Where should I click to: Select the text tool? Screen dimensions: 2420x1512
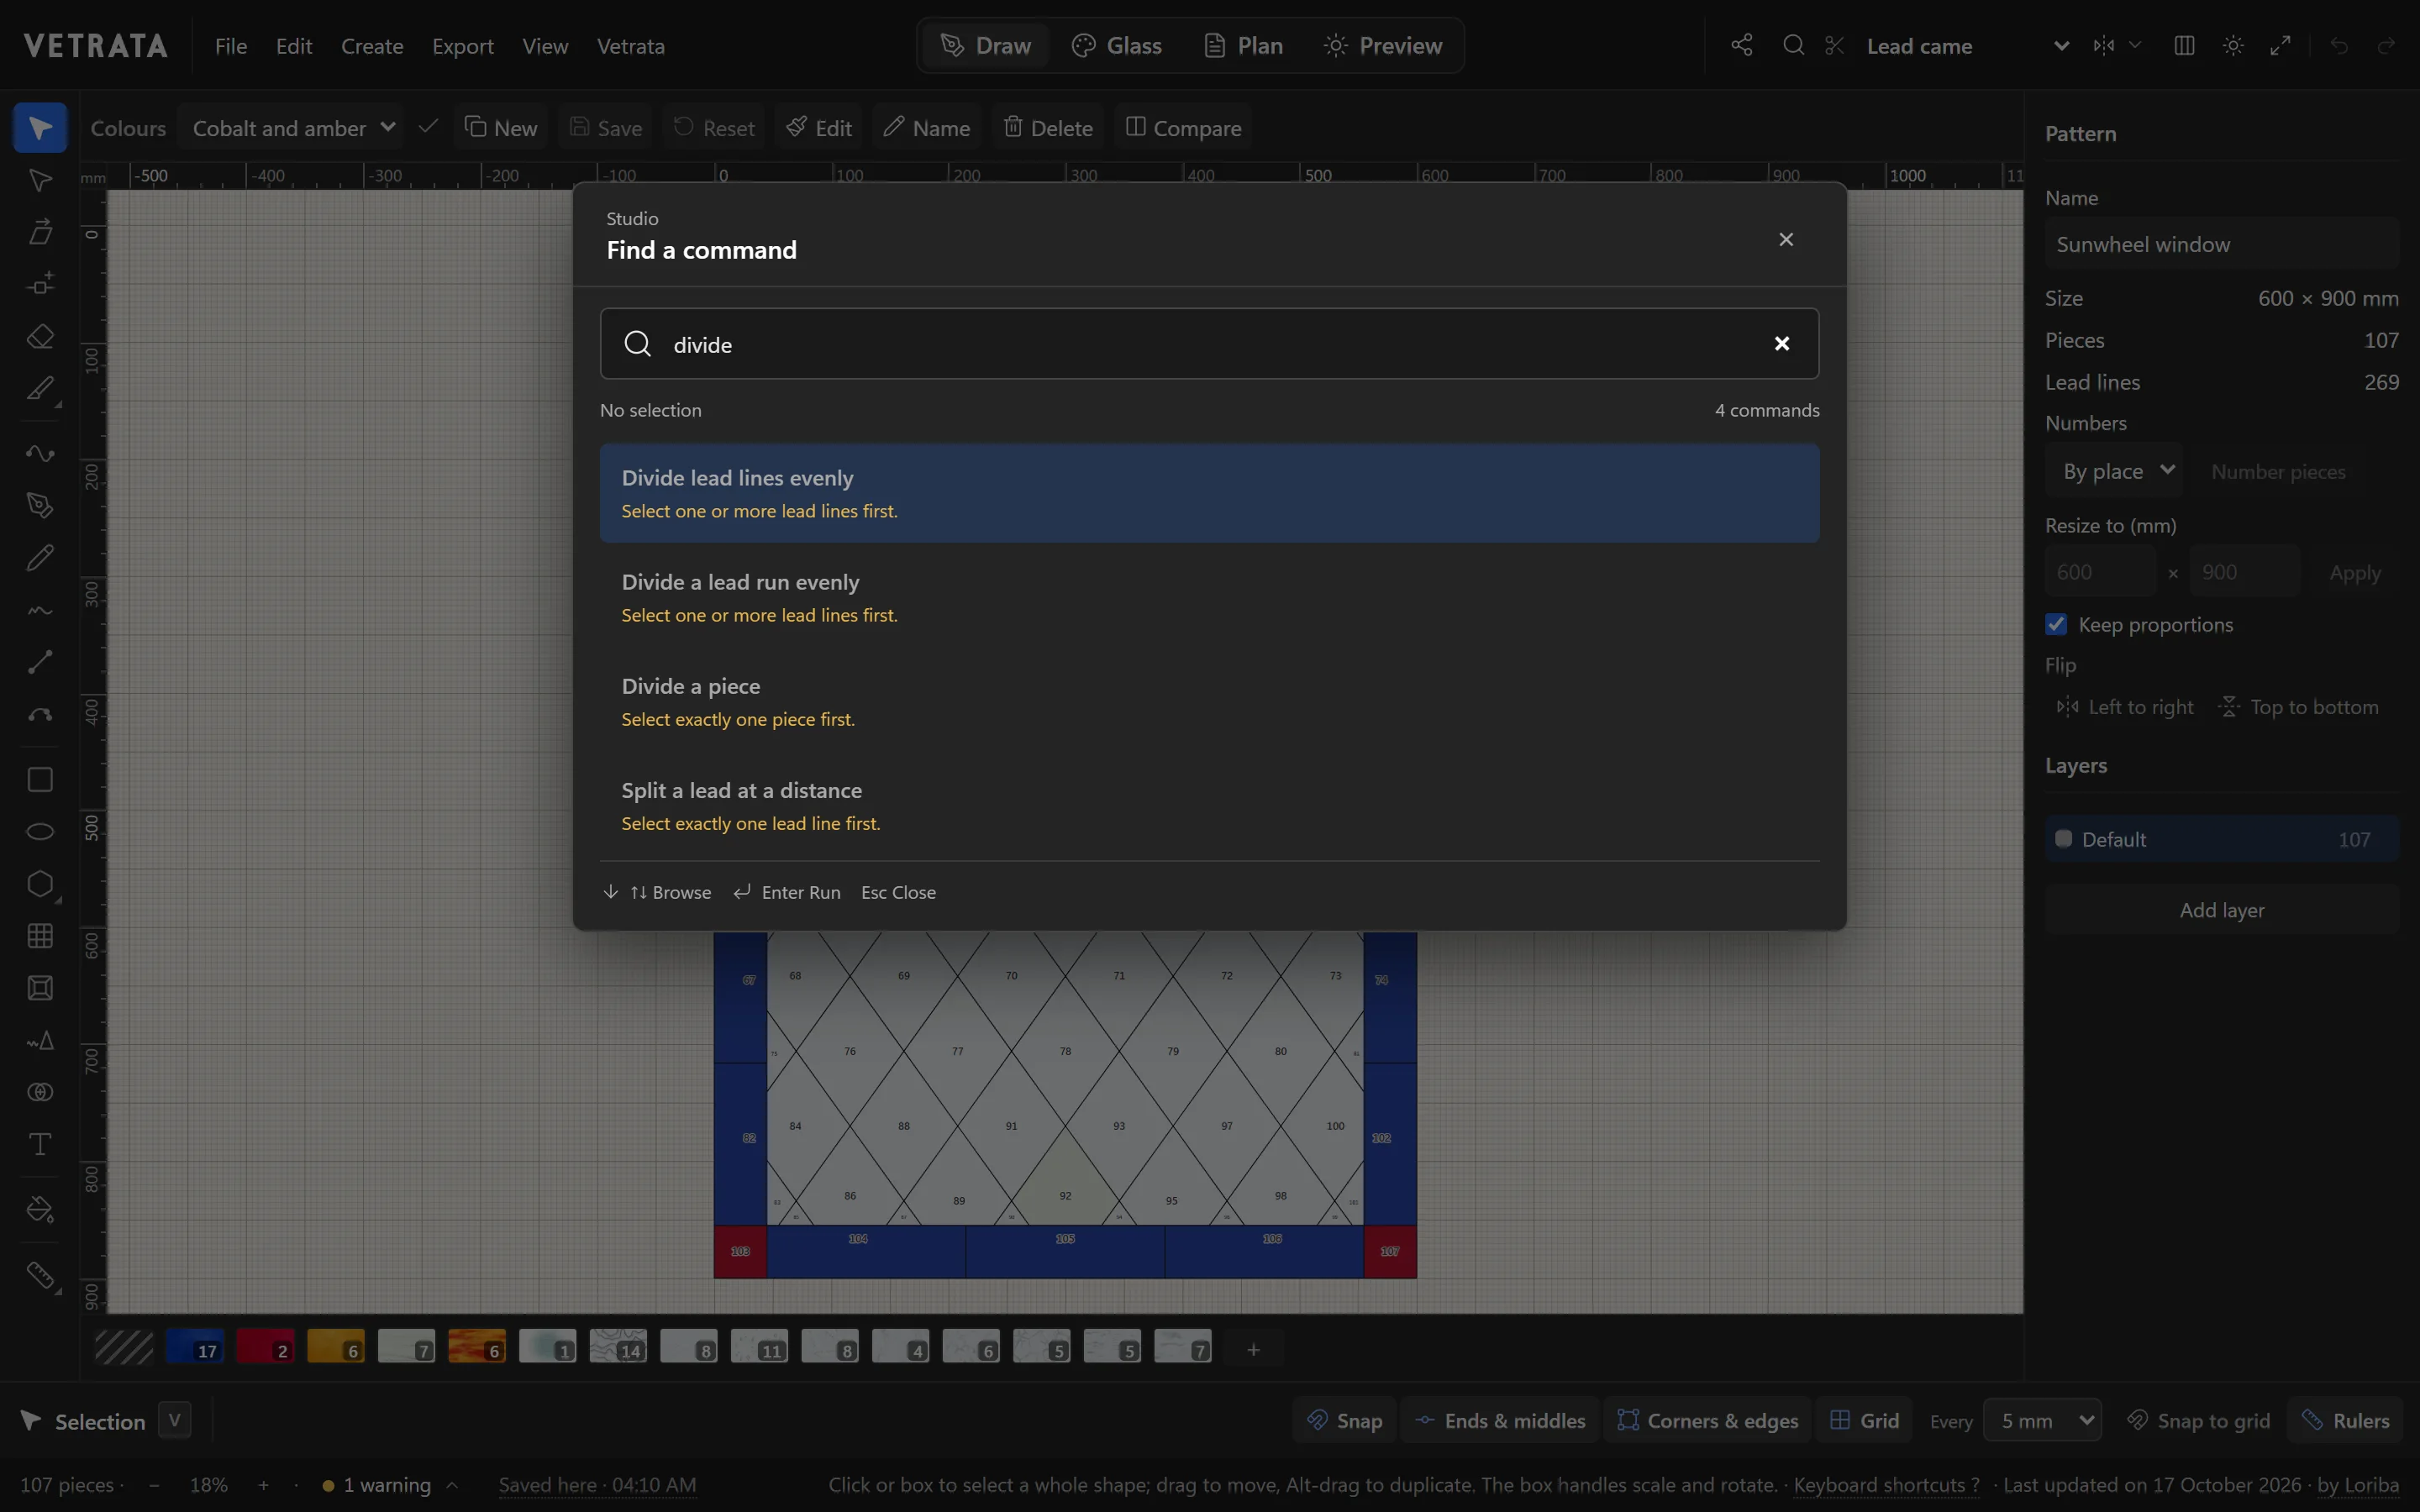coord(40,1144)
